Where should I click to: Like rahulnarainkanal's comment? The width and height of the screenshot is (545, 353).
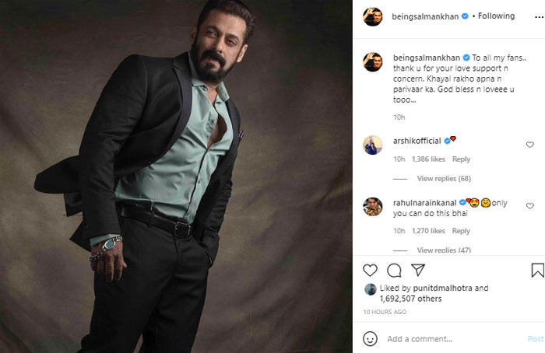pyautogui.click(x=529, y=206)
